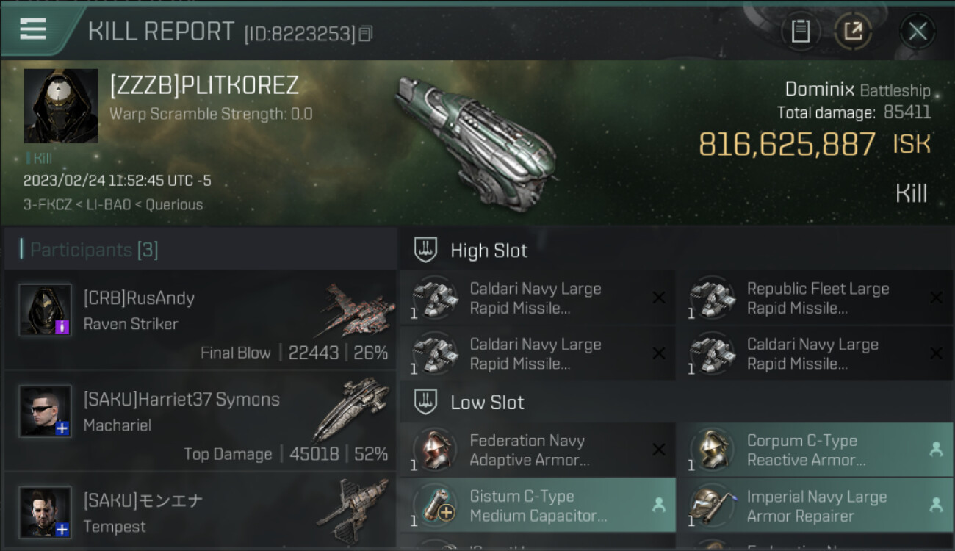Click the Gistum C-Type Medium Capacitor icon
This screenshot has width=955, height=551.
(x=435, y=505)
